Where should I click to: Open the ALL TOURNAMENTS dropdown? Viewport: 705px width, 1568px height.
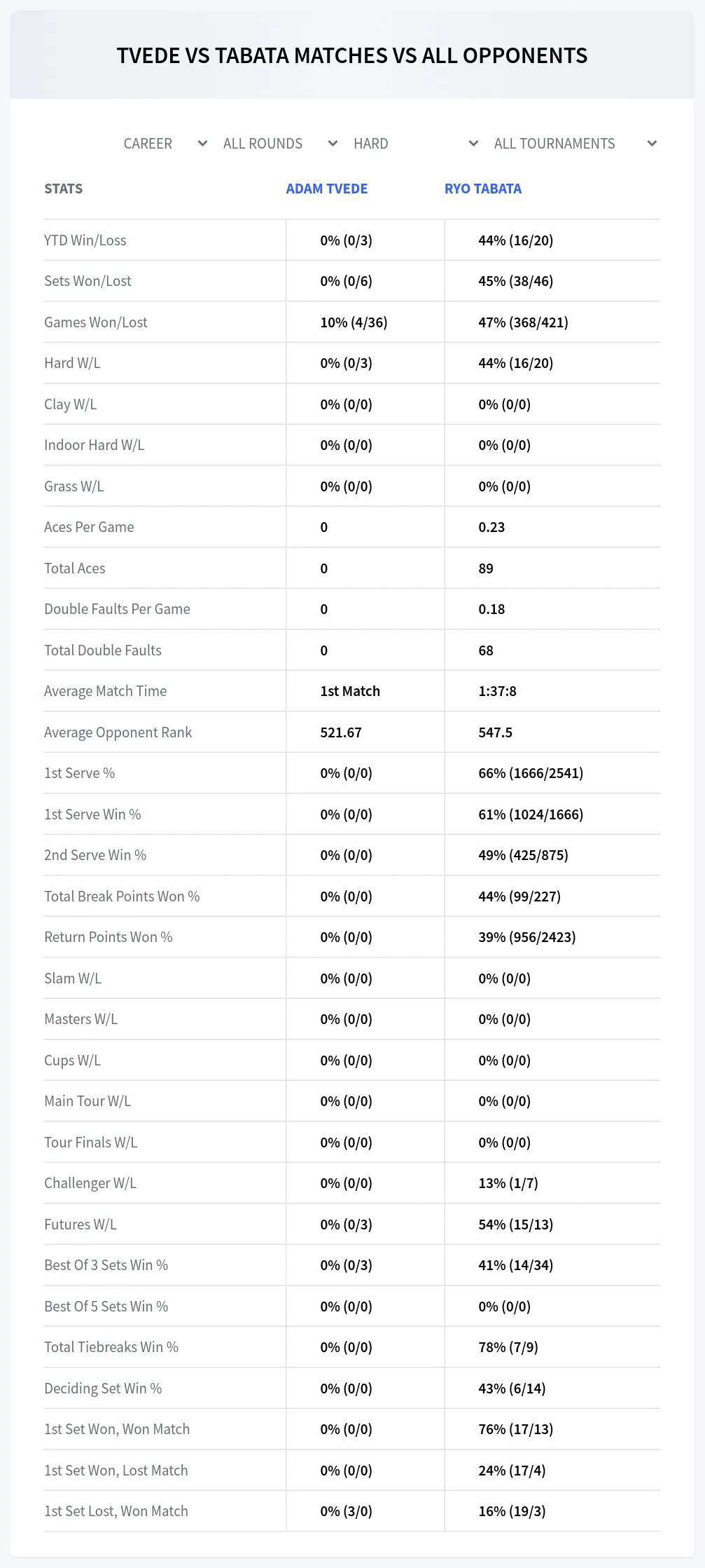click(575, 144)
